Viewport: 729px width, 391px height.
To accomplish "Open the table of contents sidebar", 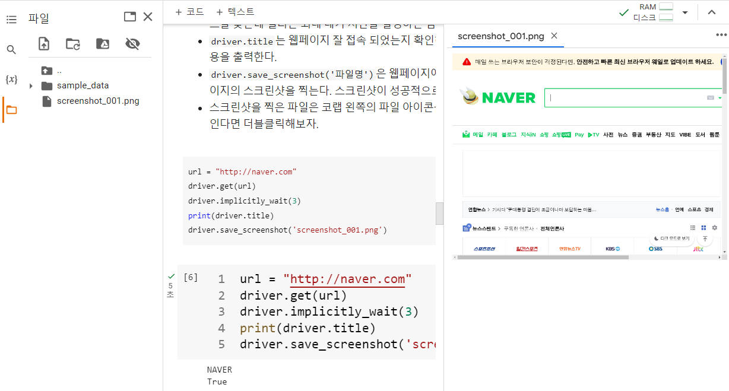I will coord(11,20).
